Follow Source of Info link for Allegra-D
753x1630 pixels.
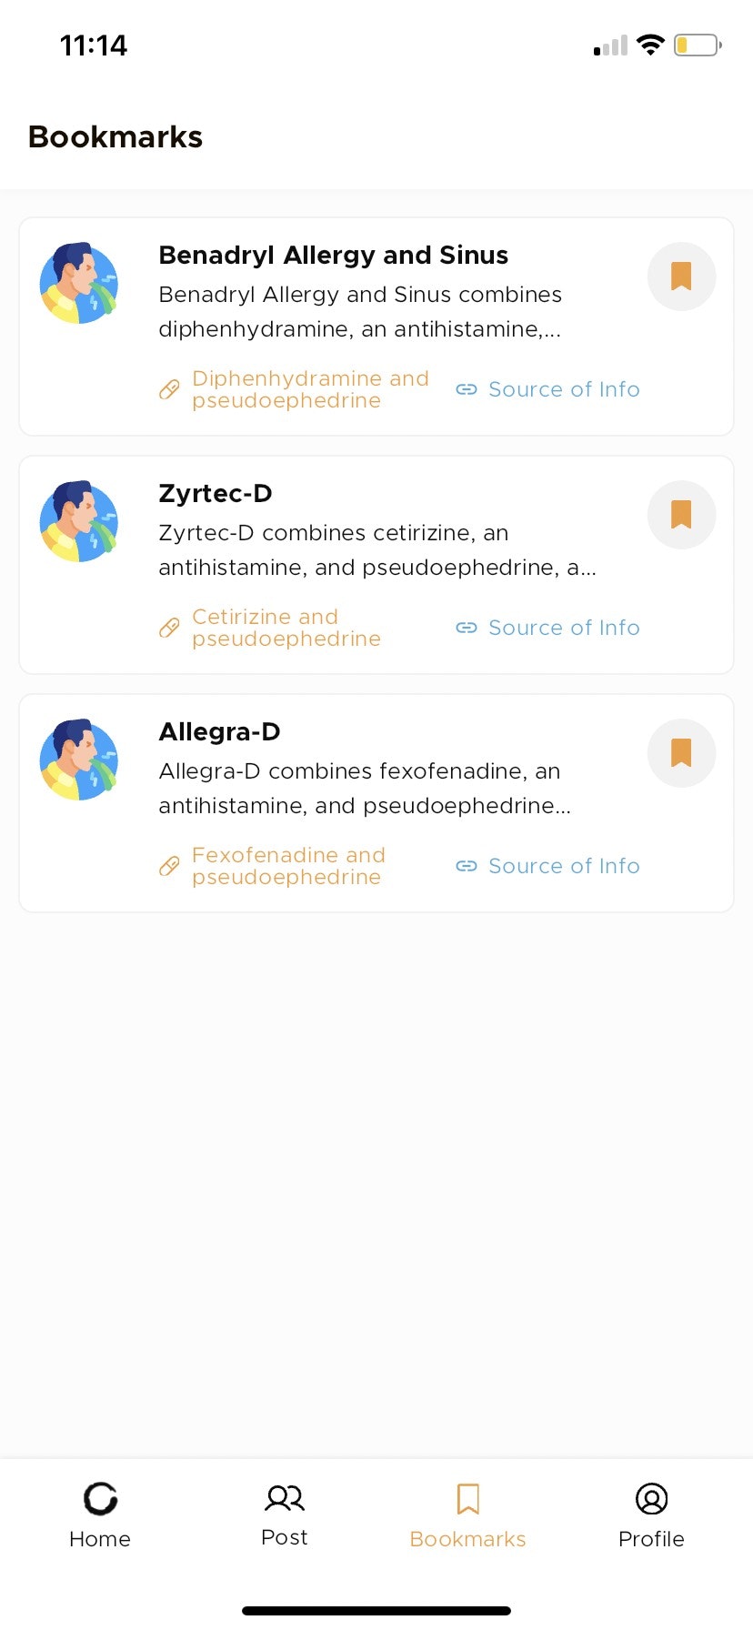[547, 866]
